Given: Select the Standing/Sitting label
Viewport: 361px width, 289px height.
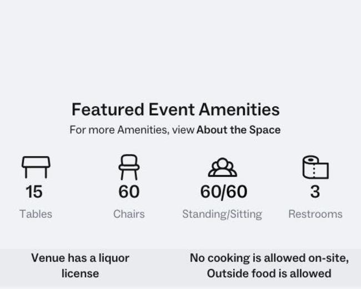Looking at the screenshot, I should point(222,215).
